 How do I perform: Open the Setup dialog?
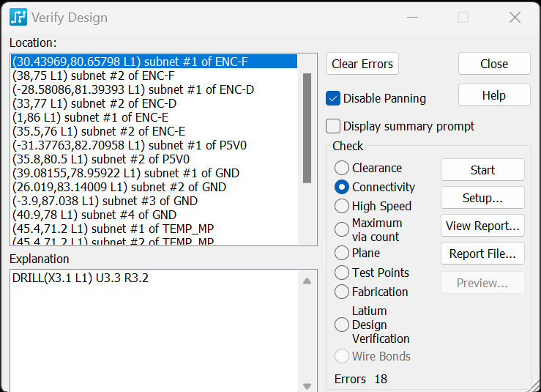[x=482, y=198]
